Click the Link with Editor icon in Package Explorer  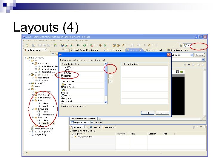(x=56, y=54)
